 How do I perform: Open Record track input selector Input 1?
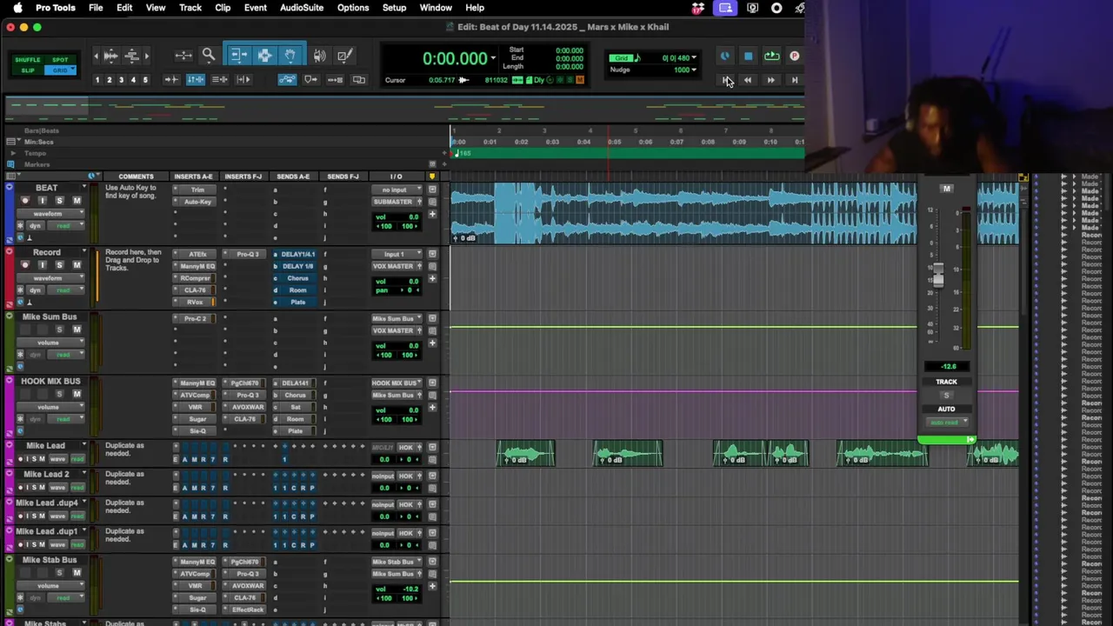396,254
